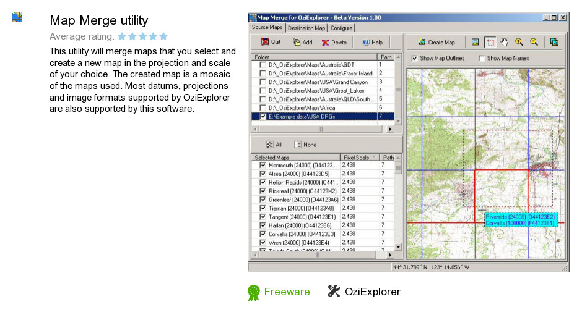Image resolution: width=582 pixels, height=320 pixels.
Task: Uncheck the Alsea map checkbox
Action: click(x=263, y=174)
